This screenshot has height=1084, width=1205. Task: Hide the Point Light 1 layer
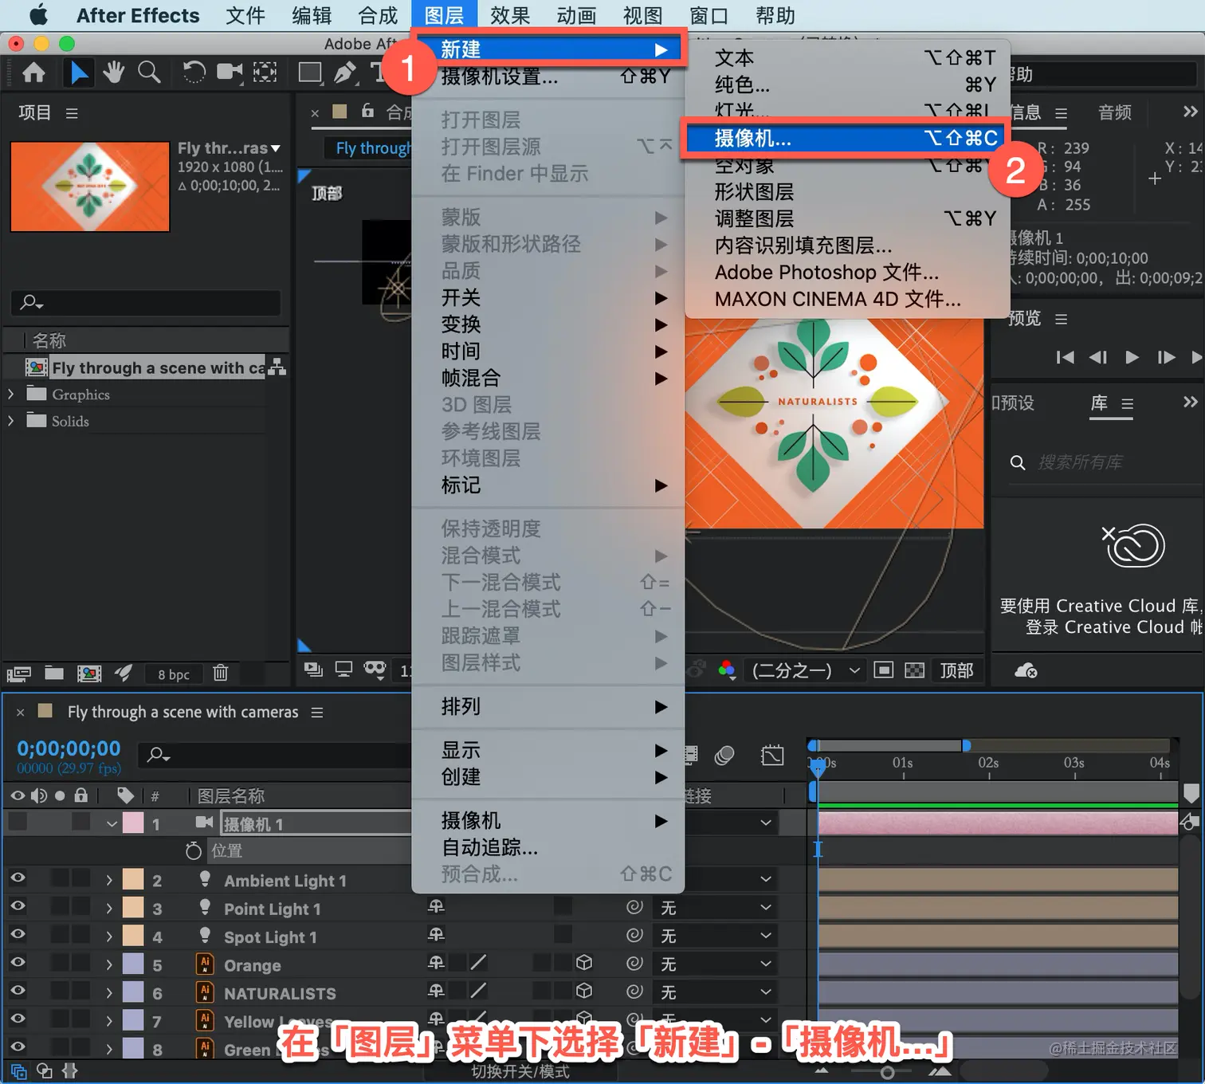click(18, 906)
